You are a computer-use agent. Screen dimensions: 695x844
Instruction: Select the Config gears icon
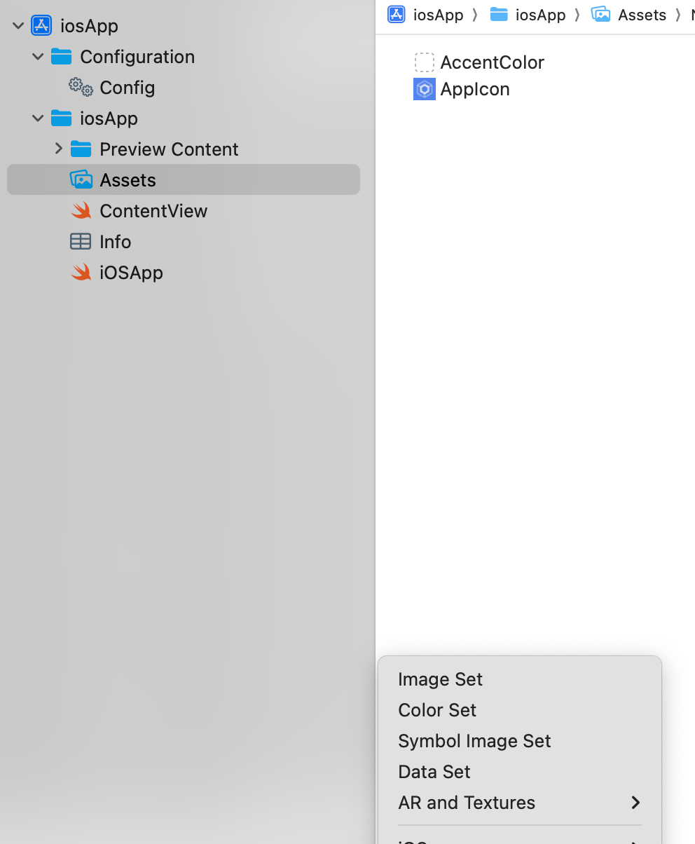click(81, 88)
